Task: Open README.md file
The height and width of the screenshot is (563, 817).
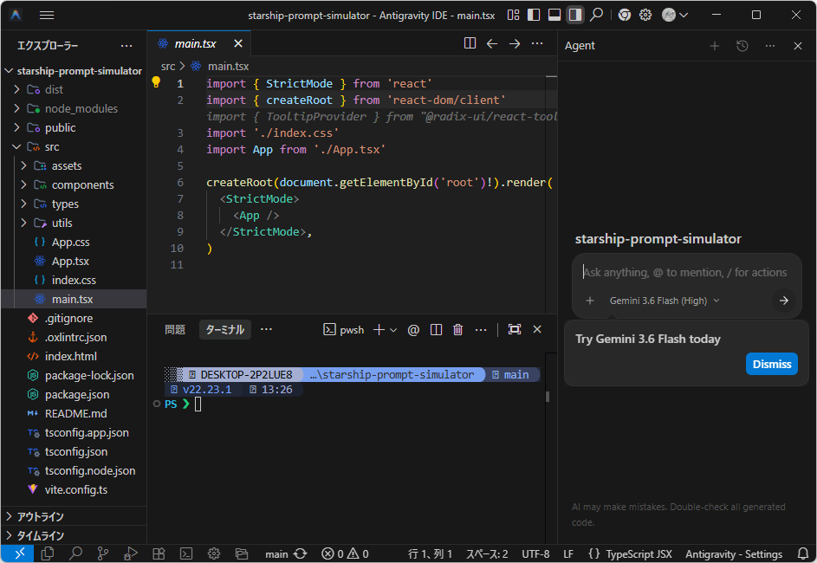Action: click(x=74, y=413)
